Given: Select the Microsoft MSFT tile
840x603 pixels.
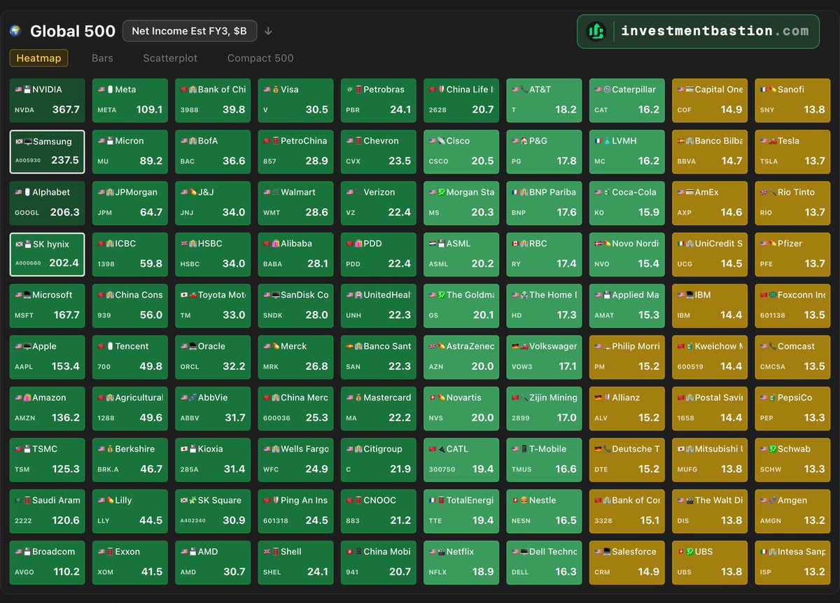Looking at the screenshot, I should point(47,305).
